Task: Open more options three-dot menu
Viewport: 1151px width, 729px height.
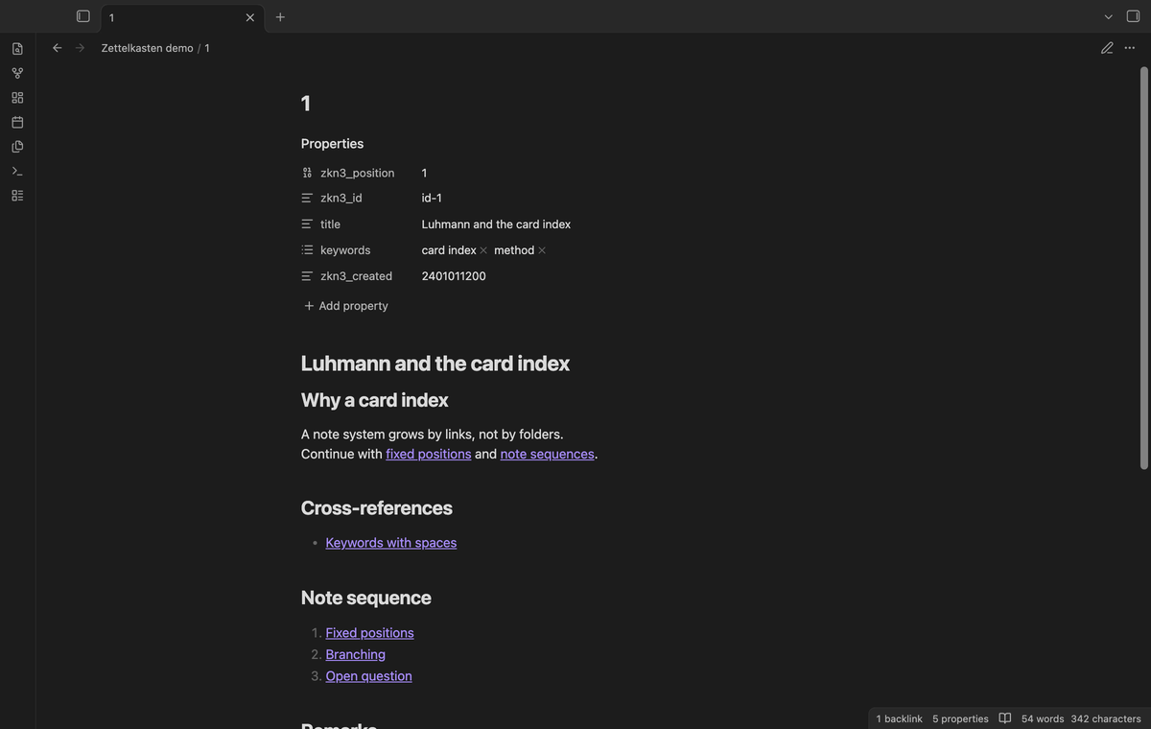Action: [1130, 48]
